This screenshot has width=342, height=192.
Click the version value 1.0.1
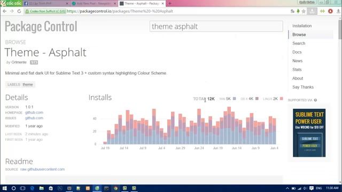click(x=29, y=107)
